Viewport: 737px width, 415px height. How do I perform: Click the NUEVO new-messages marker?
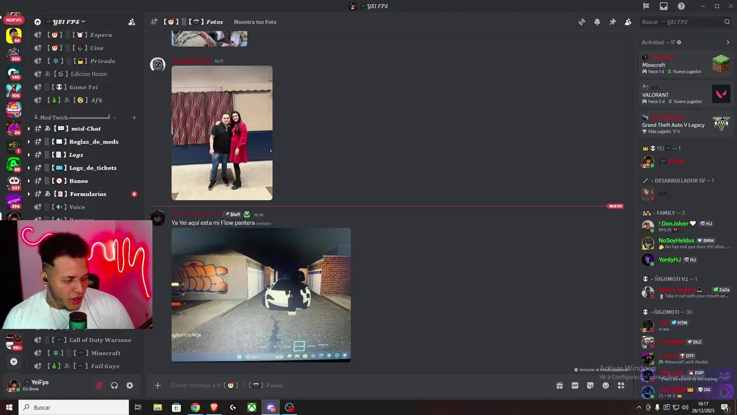pos(616,206)
